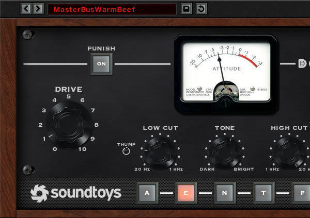This screenshot has width=310, height=218.
Task: Select saturation style N
Action: click(x=225, y=193)
